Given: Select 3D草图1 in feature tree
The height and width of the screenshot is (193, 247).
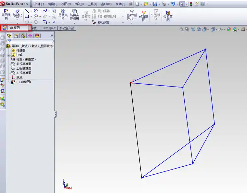Looking at the screenshot, I should click(21, 82).
